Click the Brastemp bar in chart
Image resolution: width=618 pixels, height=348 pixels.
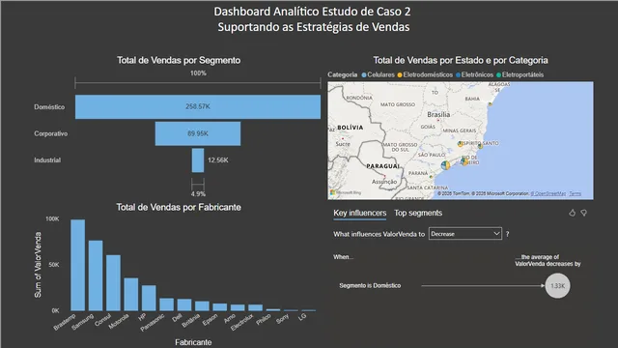coord(77,265)
